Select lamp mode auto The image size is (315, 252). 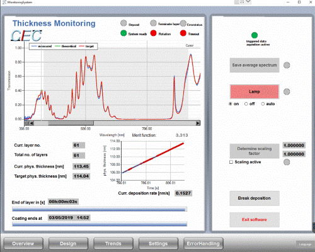[x=263, y=104]
